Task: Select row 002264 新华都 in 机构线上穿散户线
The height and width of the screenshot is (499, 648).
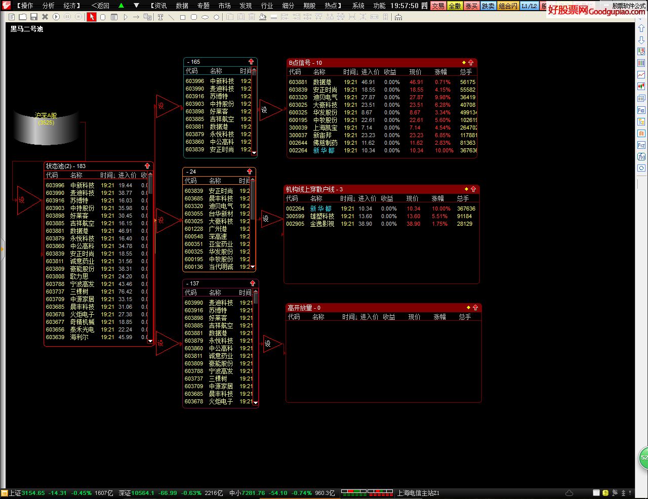Action: (381, 209)
